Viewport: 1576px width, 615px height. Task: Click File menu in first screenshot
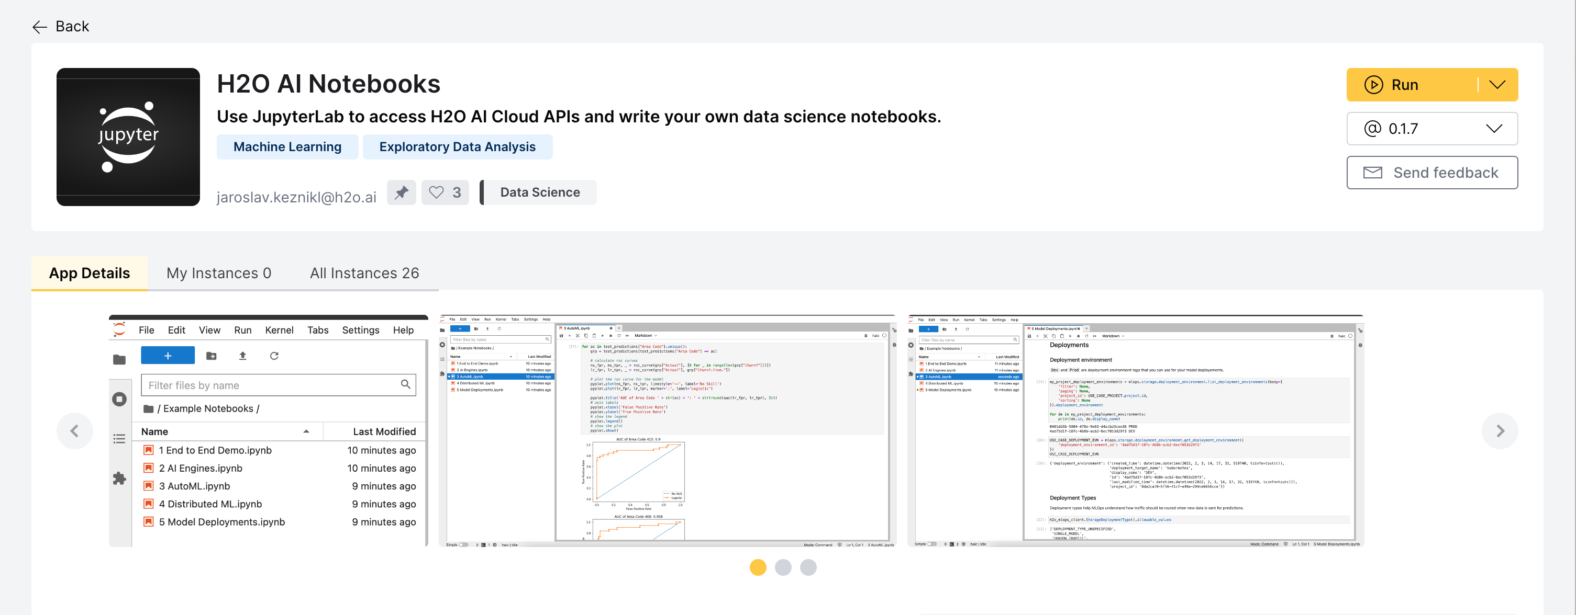click(x=146, y=330)
